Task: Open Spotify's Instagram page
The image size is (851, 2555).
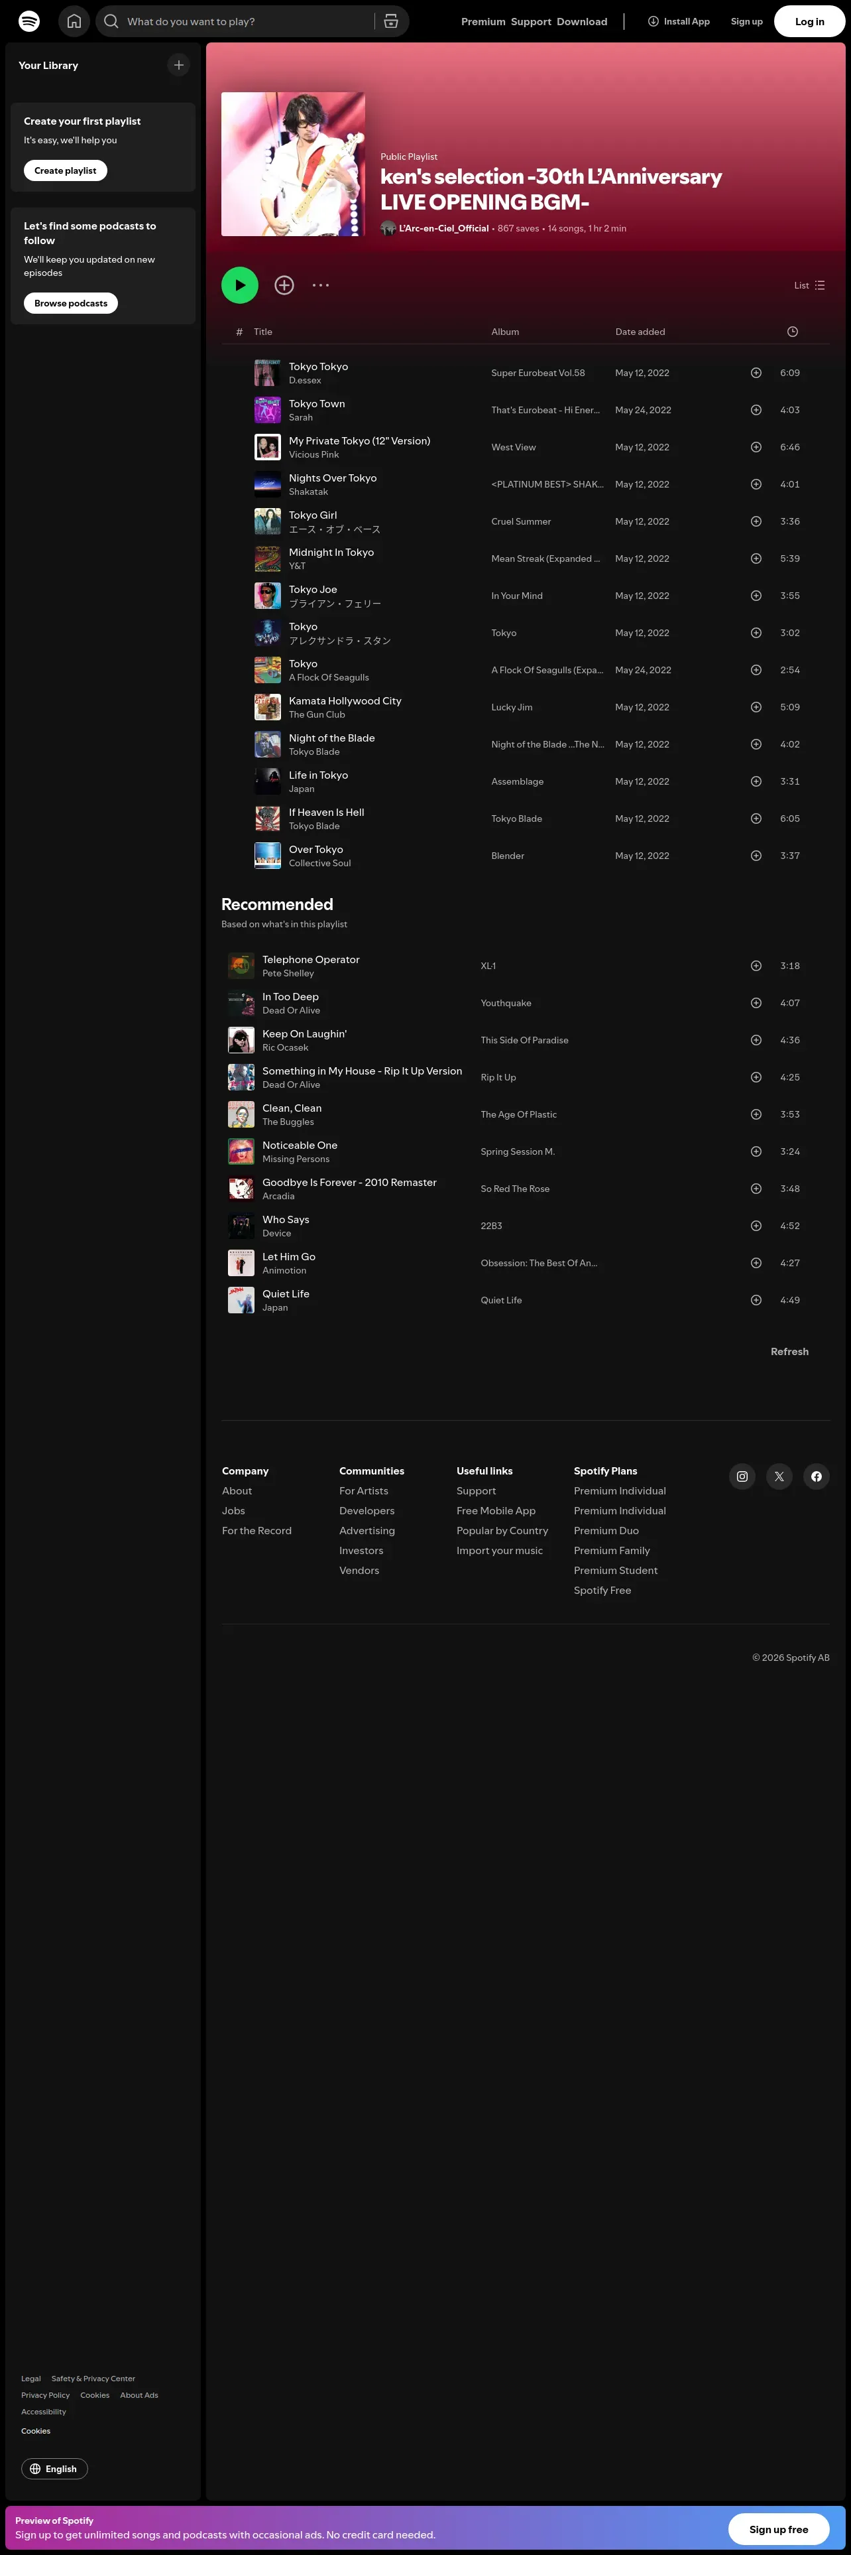Action: coord(742,1477)
